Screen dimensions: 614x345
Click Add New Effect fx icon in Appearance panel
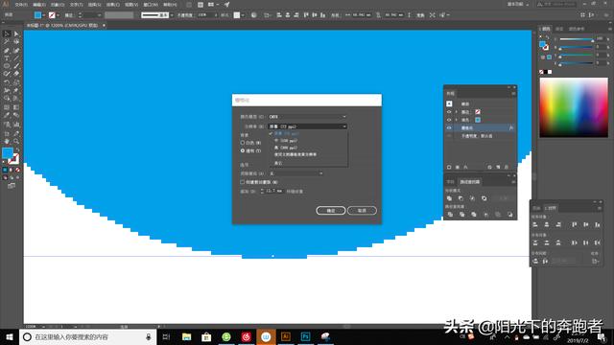tap(466, 167)
